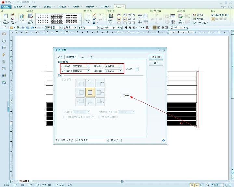The image size is (234, 187).
Task: Select middle-right caption position button
Action: pos(100,92)
